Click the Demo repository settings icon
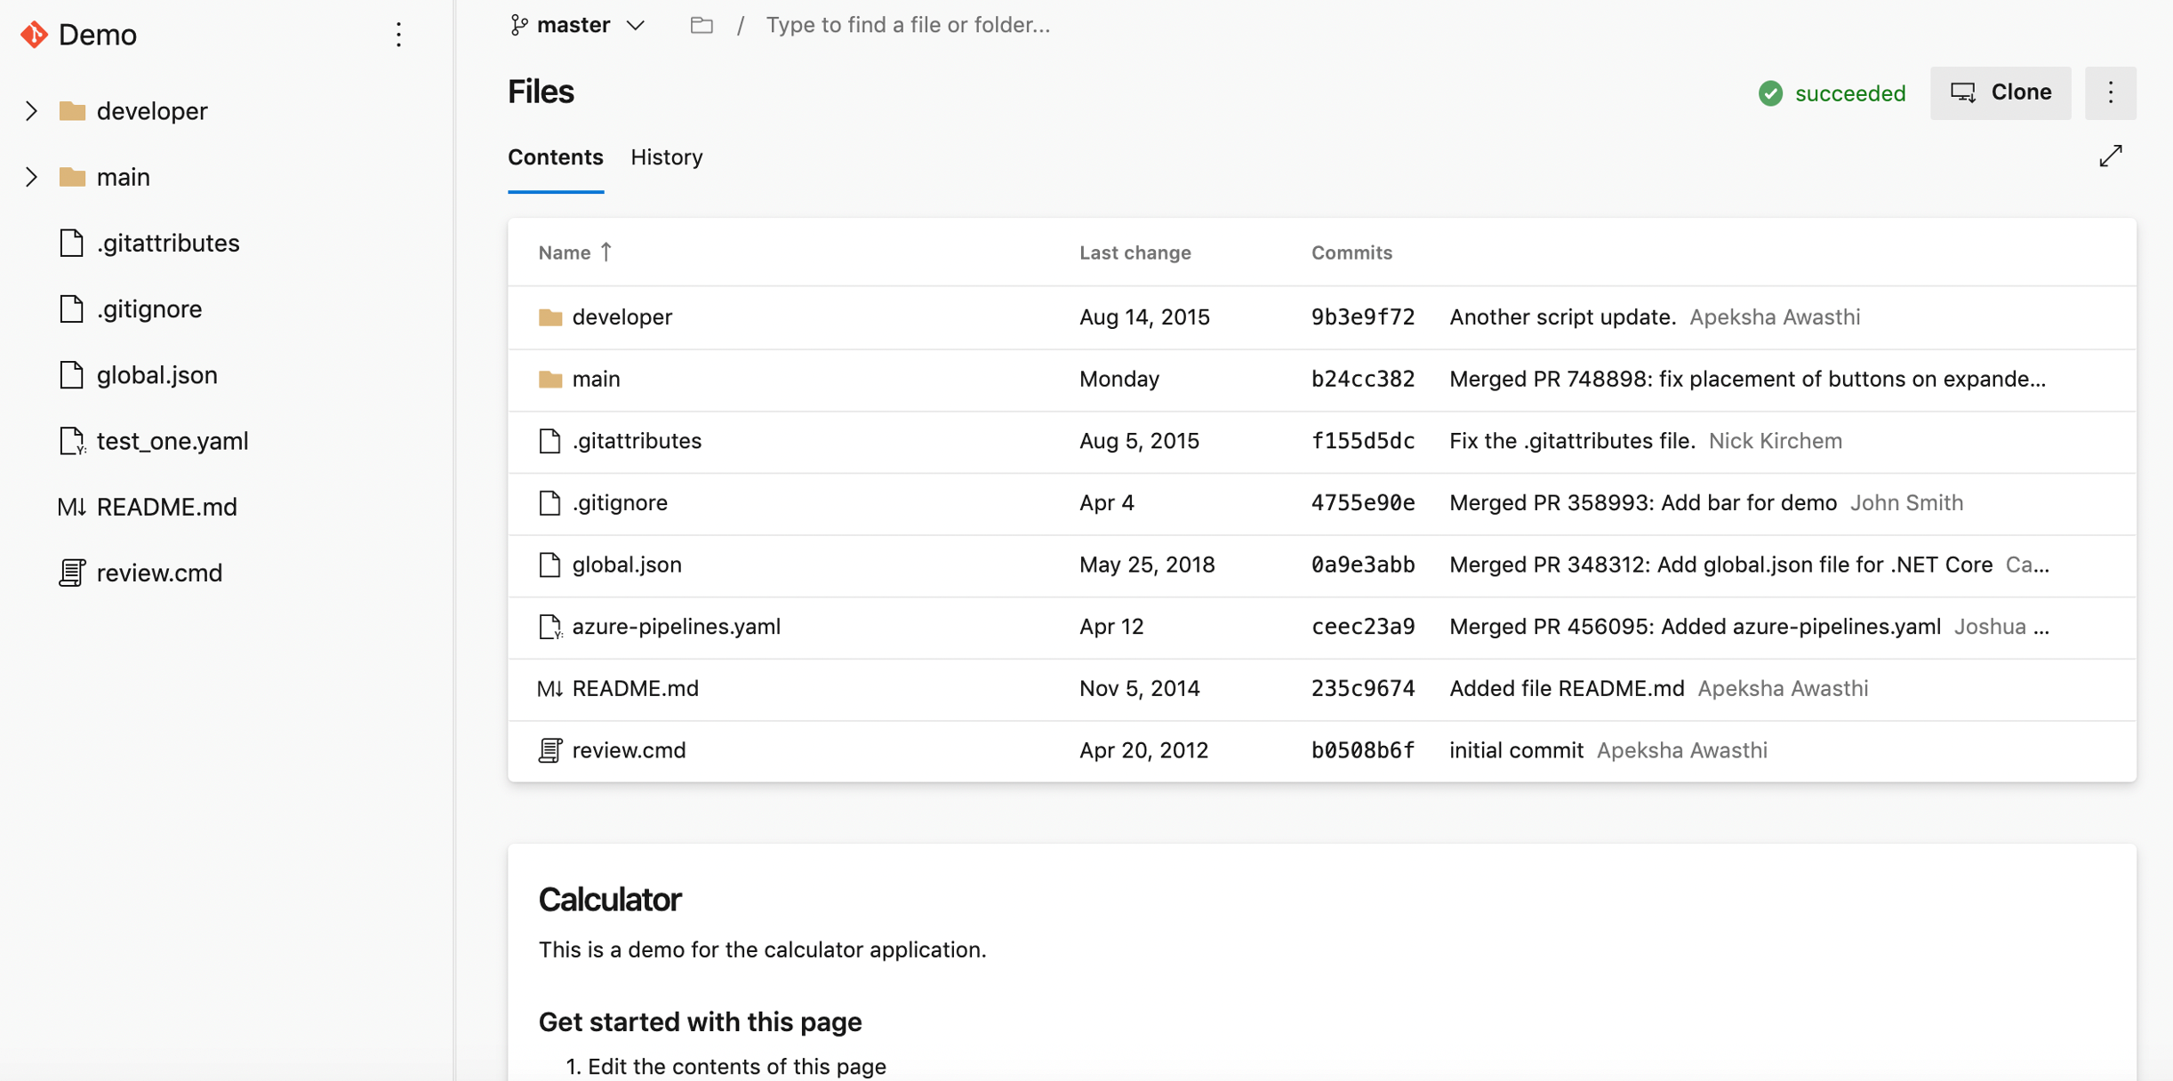2173x1081 pixels. click(399, 33)
